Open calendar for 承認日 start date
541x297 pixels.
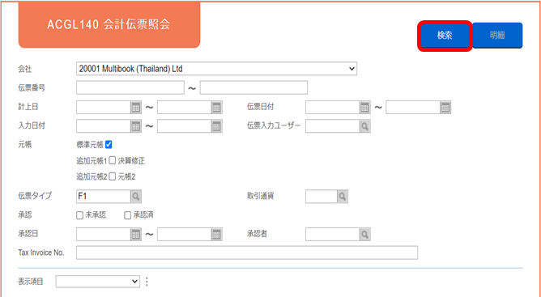click(136, 235)
